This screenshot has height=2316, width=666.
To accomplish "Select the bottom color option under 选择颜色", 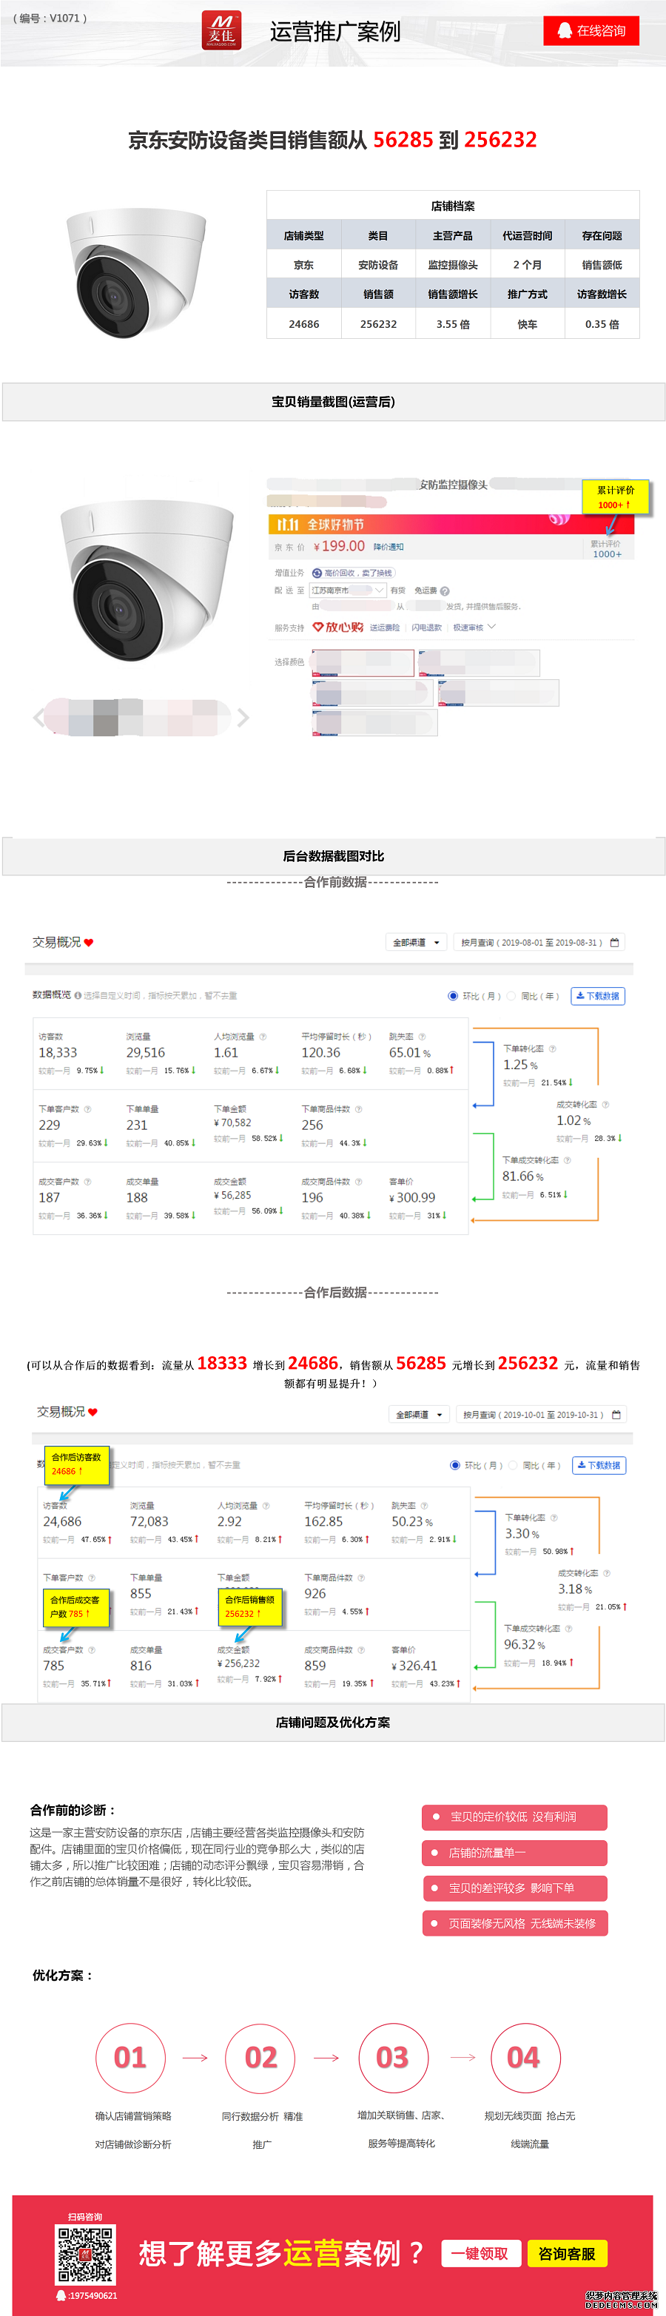I will 374,723.
